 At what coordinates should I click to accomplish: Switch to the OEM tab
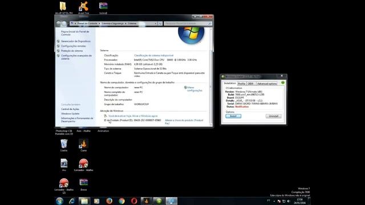(250, 84)
